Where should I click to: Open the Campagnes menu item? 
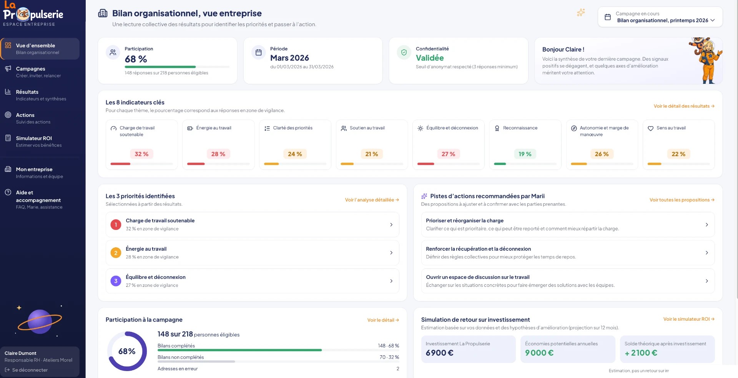[40, 72]
